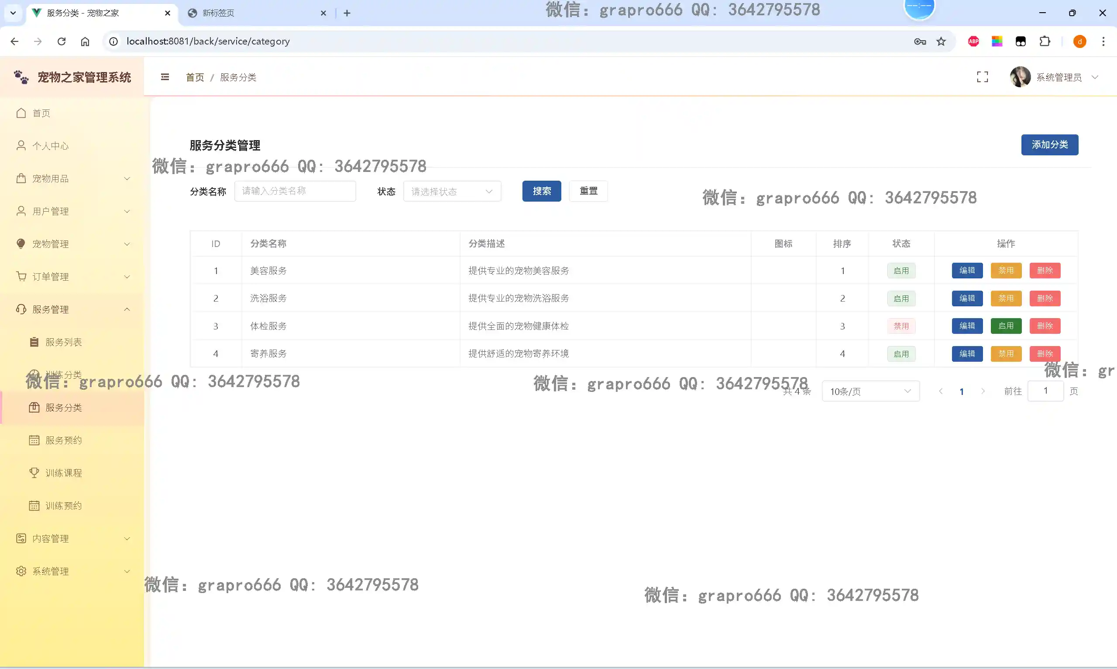Open 训练课程 trophy menu item
1117x669 pixels.
pos(63,473)
